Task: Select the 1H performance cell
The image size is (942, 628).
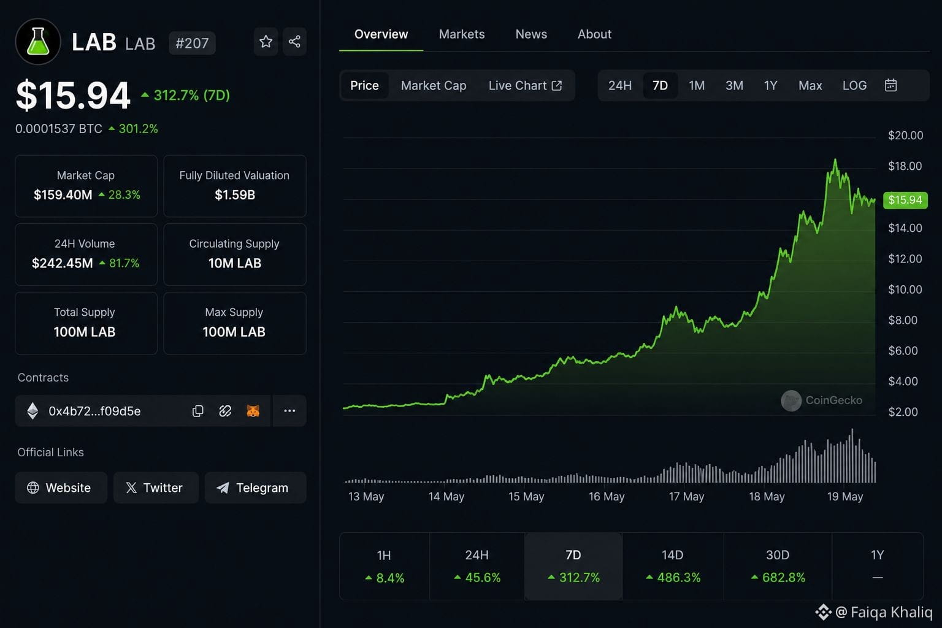Action: [385, 566]
